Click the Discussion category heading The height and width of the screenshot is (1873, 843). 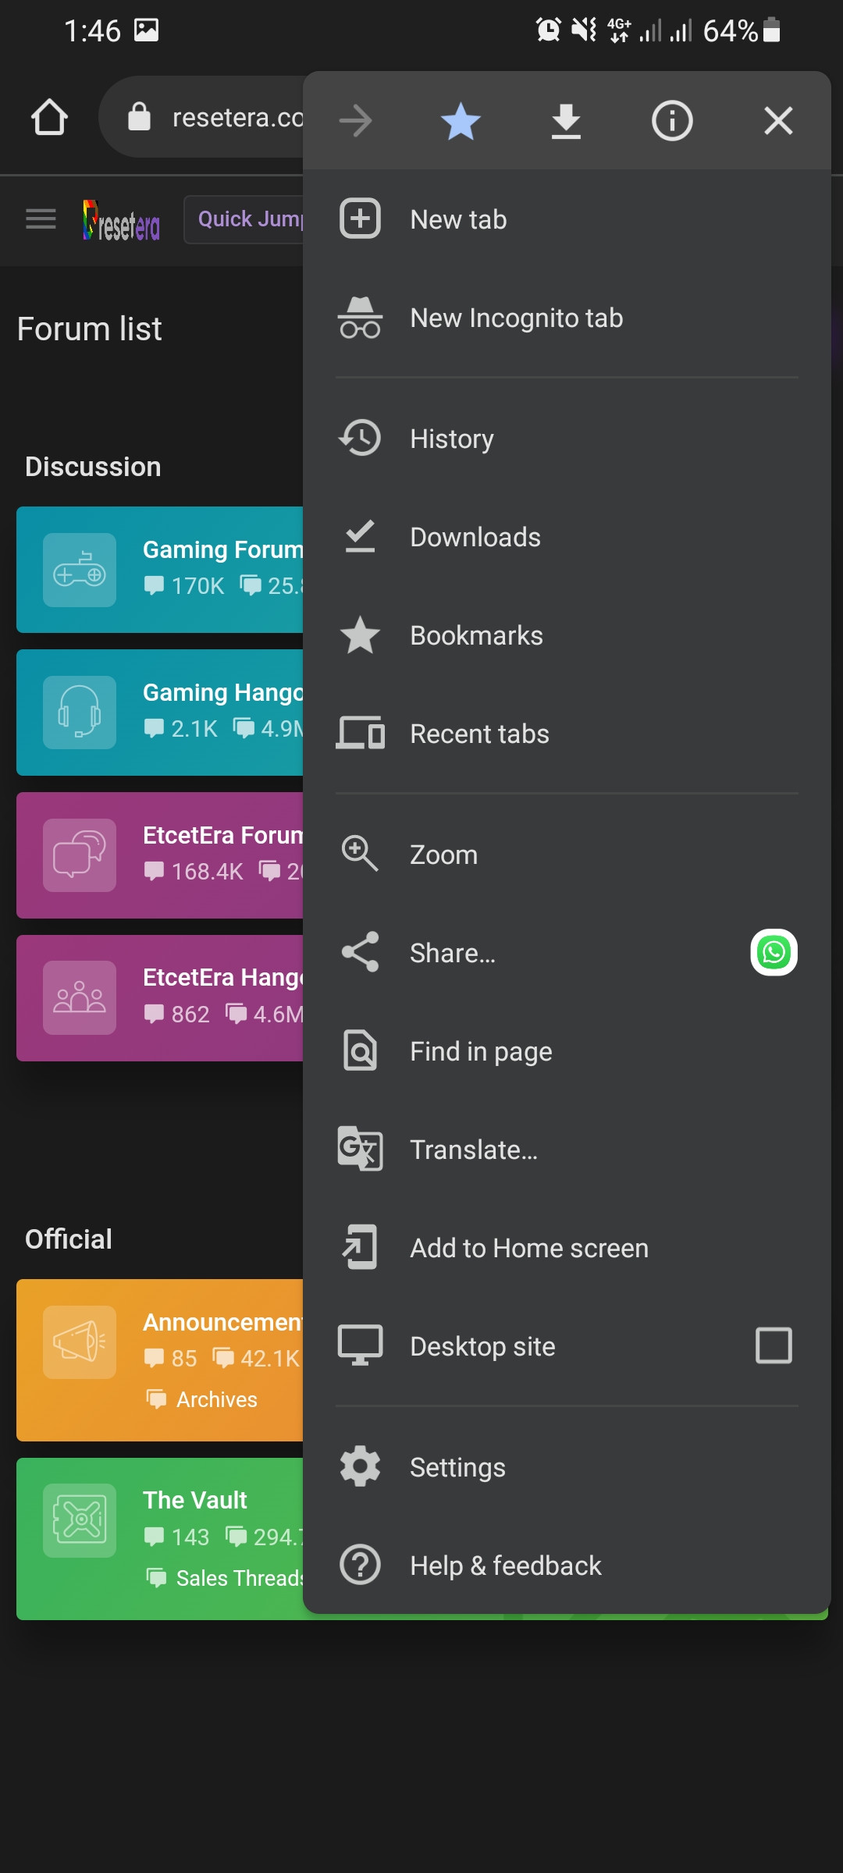(93, 467)
